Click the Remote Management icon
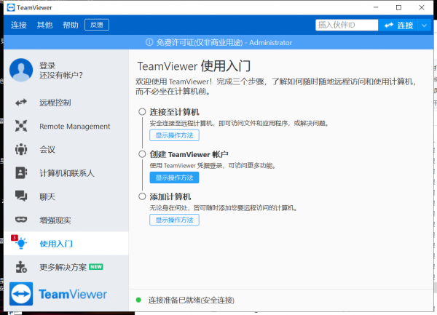437x315 pixels. tap(21, 126)
